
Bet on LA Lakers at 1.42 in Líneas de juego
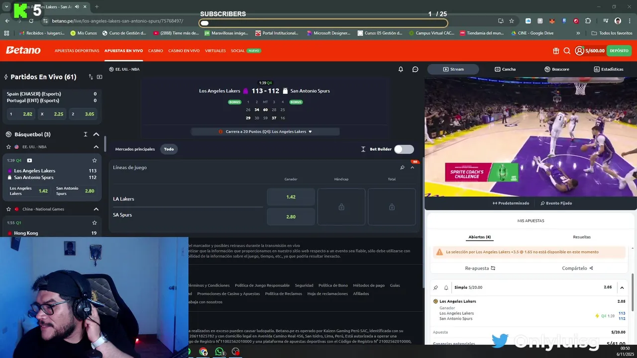291,197
